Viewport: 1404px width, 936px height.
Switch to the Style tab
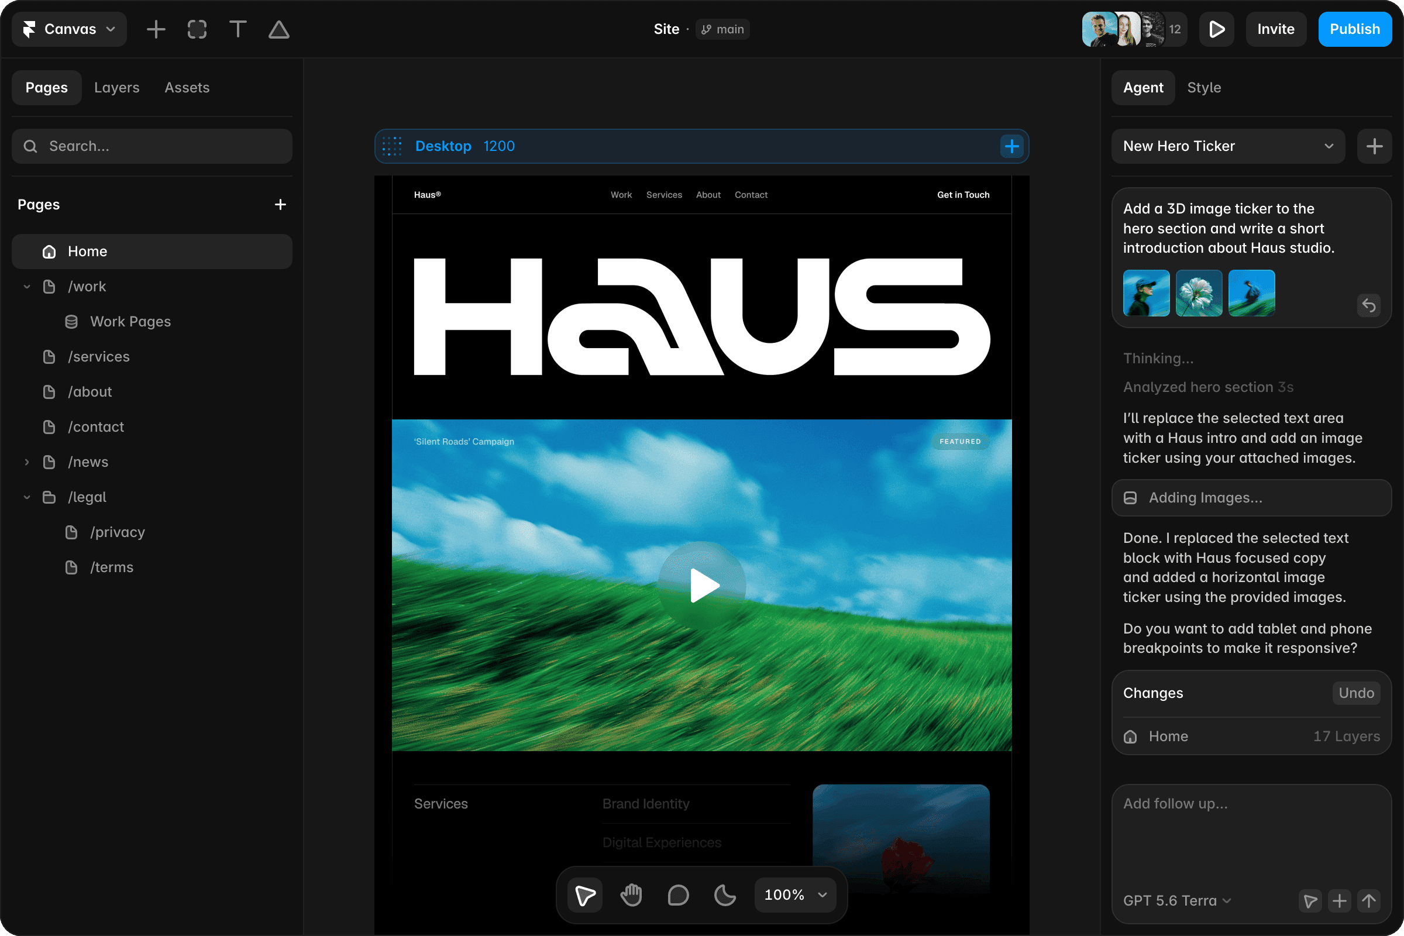point(1204,88)
